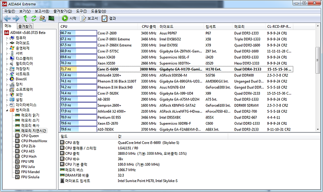
Task: Start the benchmark with the green play button
Action: [x=69, y=18]
